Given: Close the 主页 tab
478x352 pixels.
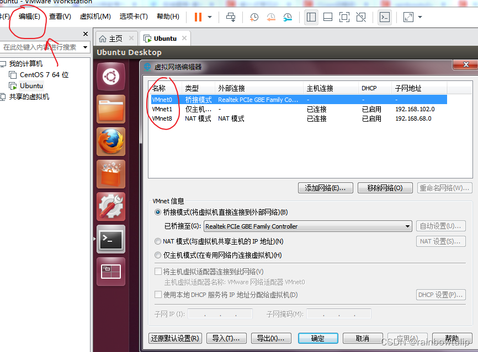Looking at the screenshot, I should (131, 38).
